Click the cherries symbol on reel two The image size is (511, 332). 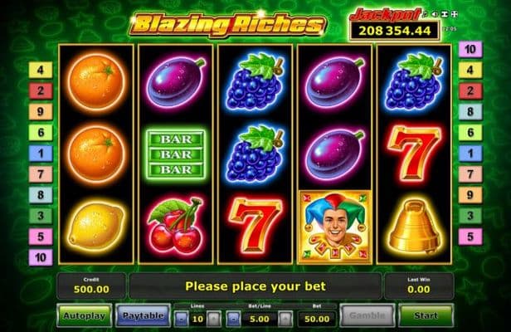pyautogui.click(x=176, y=226)
